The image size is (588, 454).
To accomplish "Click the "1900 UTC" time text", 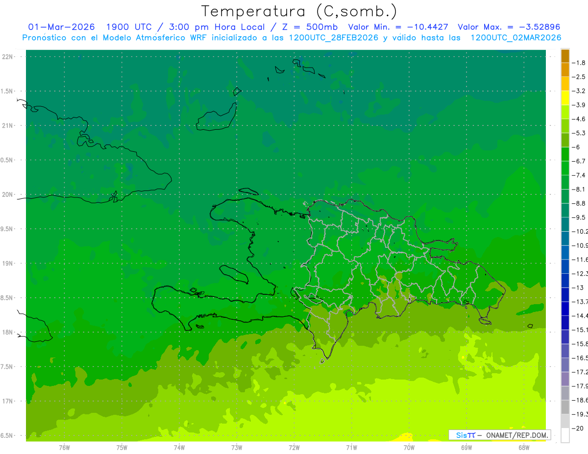I will coord(129,27).
